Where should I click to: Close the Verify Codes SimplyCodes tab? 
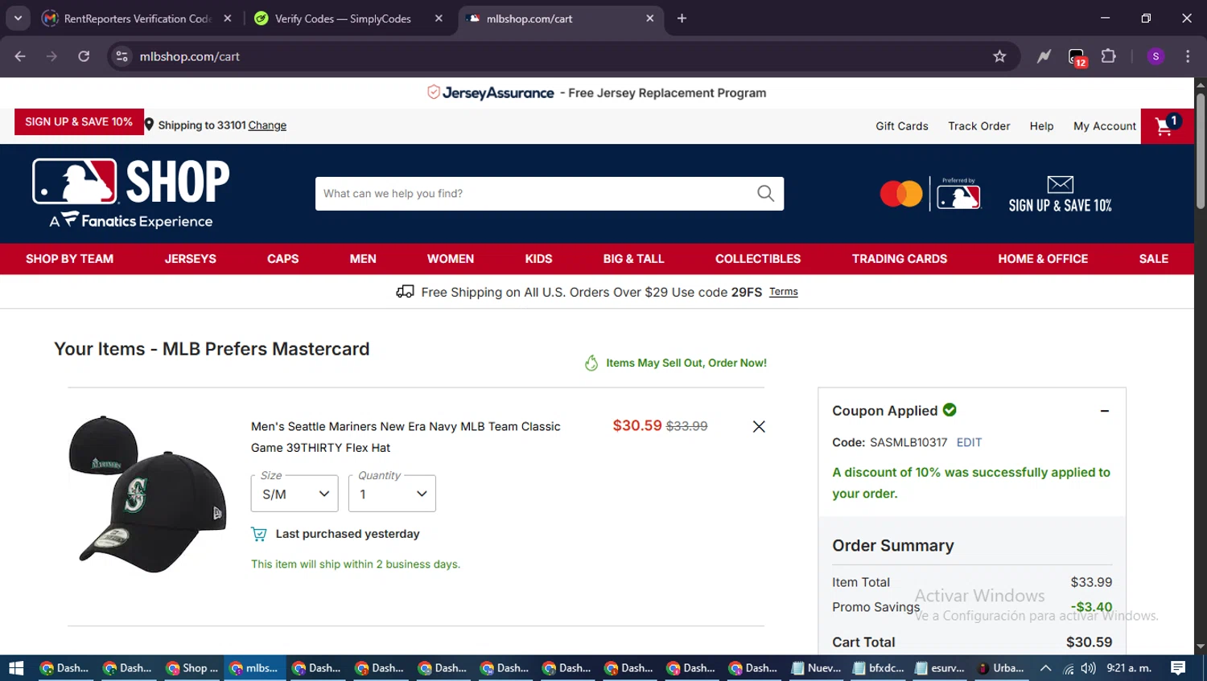pyautogui.click(x=439, y=18)
